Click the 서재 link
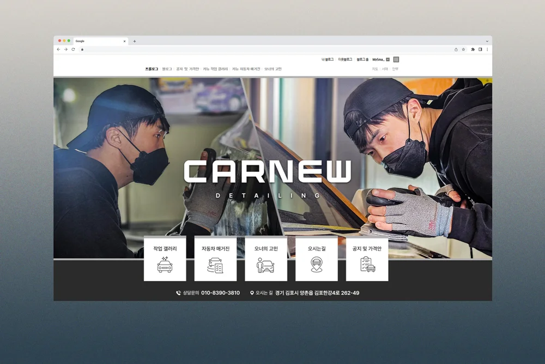Image resolution: width=545 pixels, height=364 pixels. [x=385, y=69]
